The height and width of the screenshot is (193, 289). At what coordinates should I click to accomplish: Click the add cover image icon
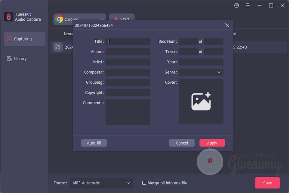tap(201, 101)
